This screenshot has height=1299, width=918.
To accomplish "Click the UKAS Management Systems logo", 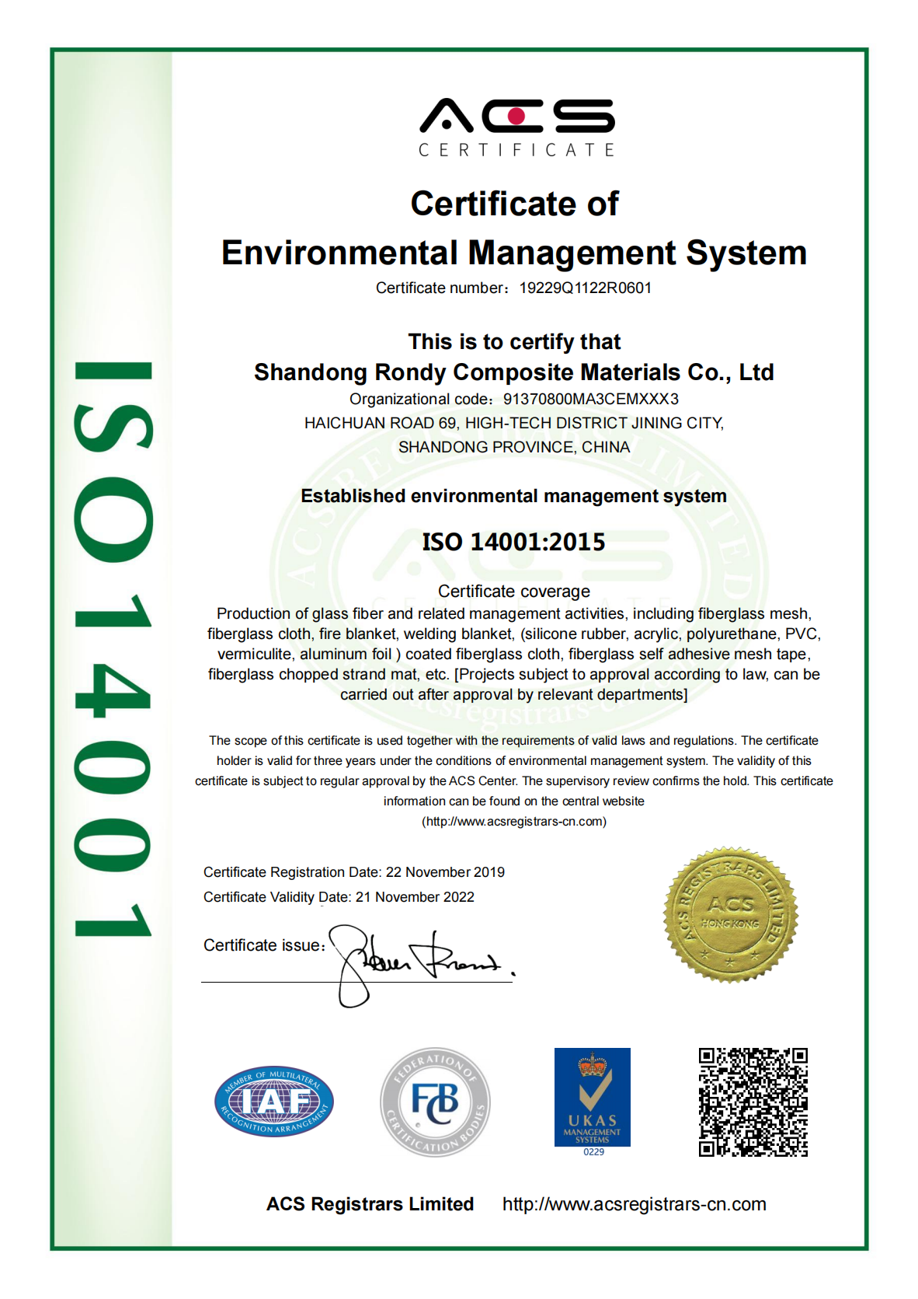I will 593,1102.
